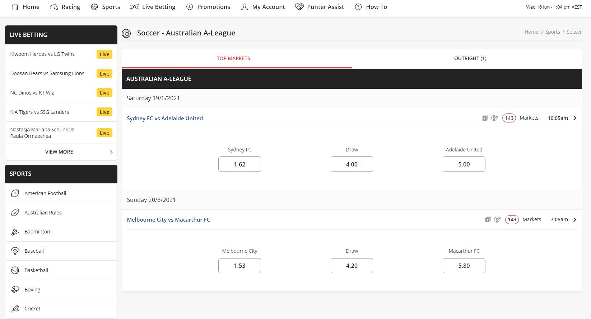
Task: Click the Racing horse icon
Action: click(x=53, y=7)
